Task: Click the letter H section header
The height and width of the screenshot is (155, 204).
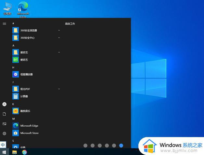Action: (13, 67)
